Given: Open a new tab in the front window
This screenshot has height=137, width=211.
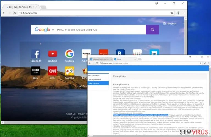Looking at the screenshot, I should coord(140,59).
